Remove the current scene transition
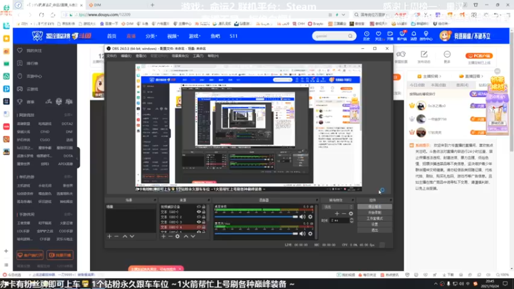This screenshot has height=289, width=514. (344, 214)
